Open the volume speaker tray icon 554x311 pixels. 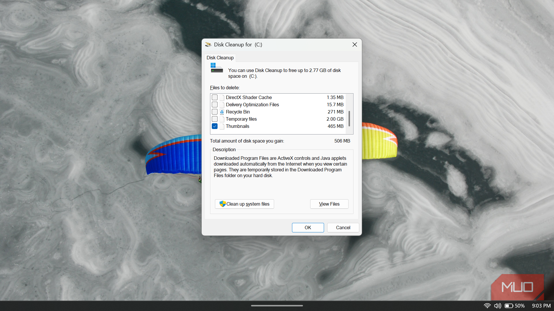coord(497,306)
